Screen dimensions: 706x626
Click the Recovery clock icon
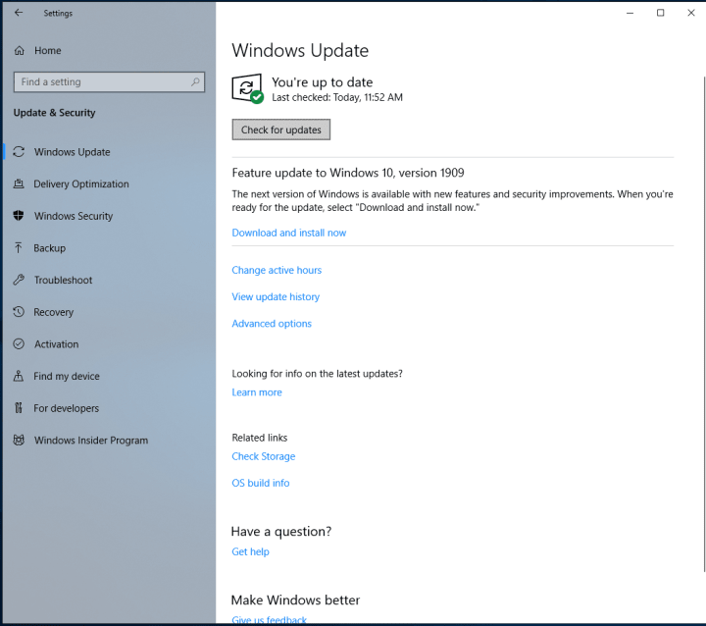[x=19, y=312]
